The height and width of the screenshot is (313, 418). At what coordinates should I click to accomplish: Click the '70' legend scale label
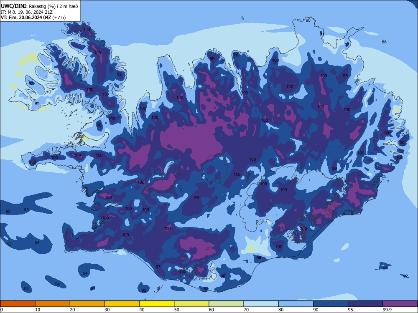click(x=246, y=310)
